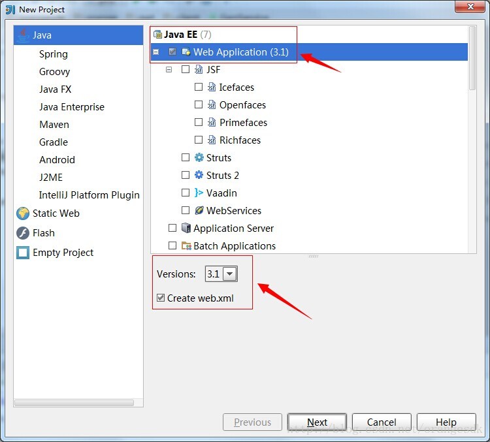
Task: Tick the Richfaces checkbox
Action: 199,140
